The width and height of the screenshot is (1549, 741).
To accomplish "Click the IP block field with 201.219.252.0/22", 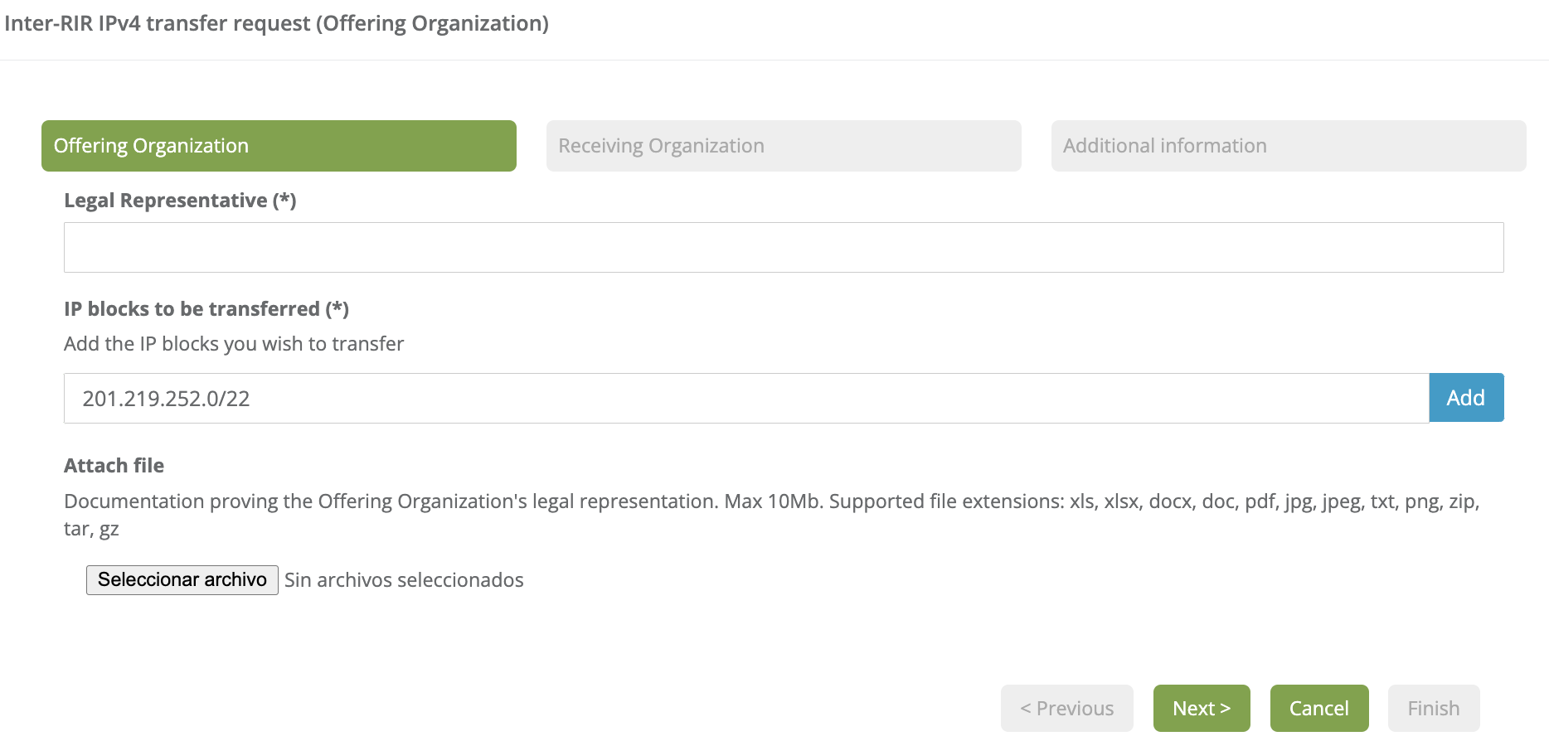I will pos(746,399).
